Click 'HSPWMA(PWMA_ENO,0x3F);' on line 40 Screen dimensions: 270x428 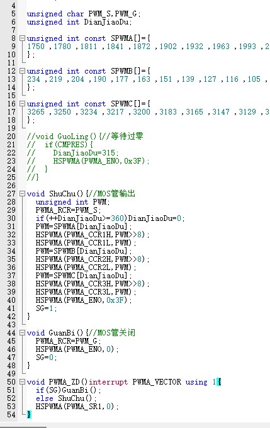84,300
